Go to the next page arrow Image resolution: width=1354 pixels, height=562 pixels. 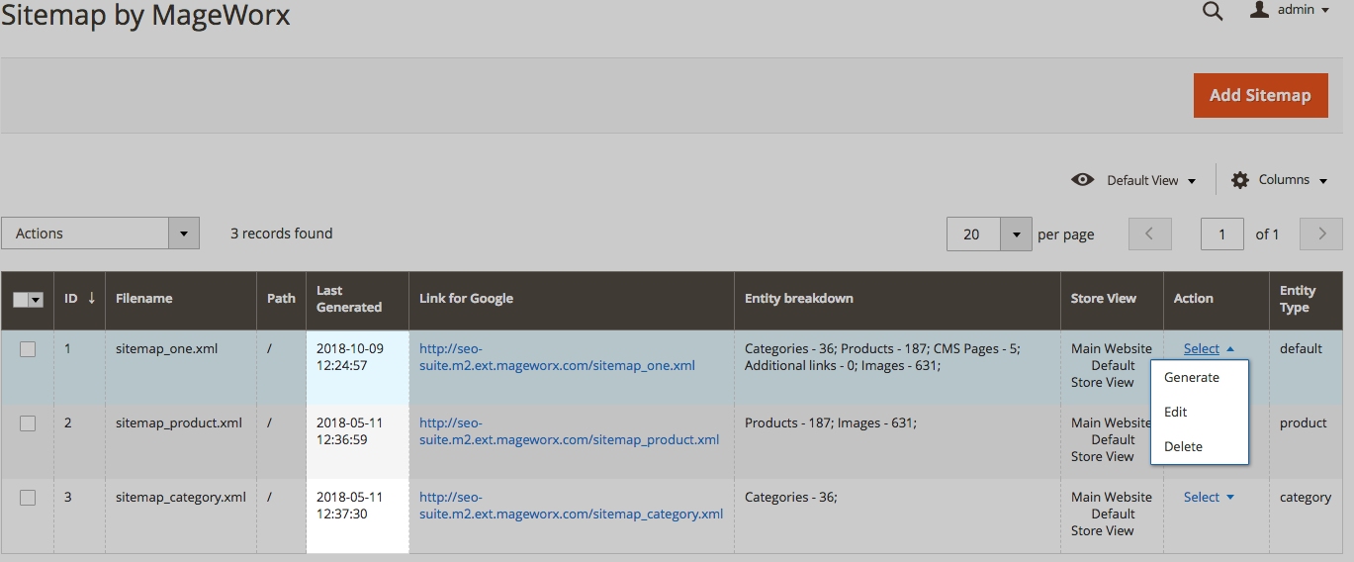point(1320,234)
